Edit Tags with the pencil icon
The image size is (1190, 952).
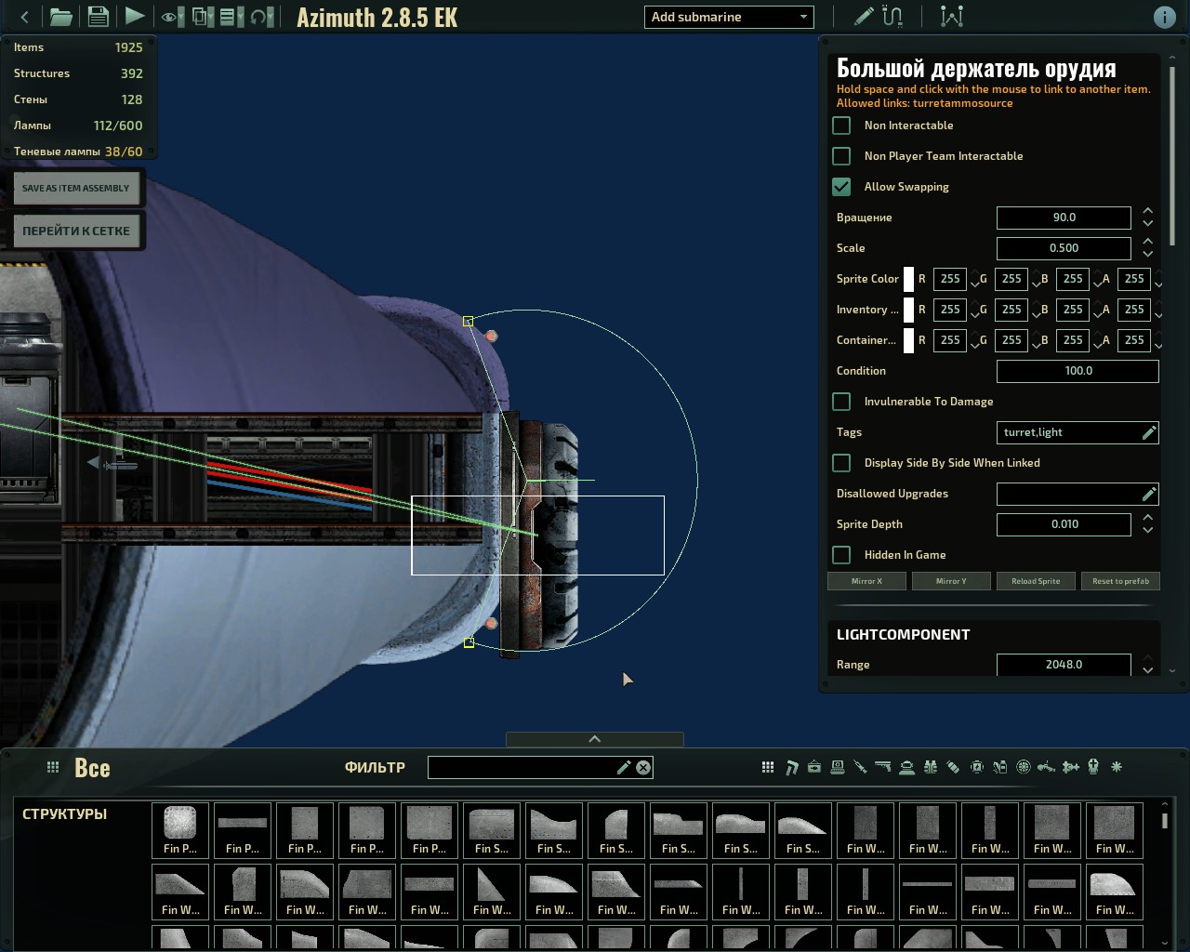coord(1149,431)
